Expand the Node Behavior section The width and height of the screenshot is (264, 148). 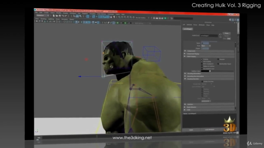pos(209,107)
